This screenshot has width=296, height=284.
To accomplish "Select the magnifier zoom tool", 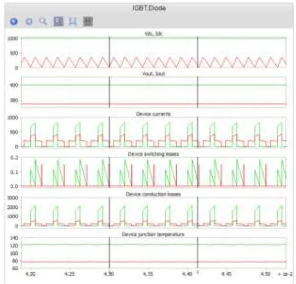I will [43, 21].
